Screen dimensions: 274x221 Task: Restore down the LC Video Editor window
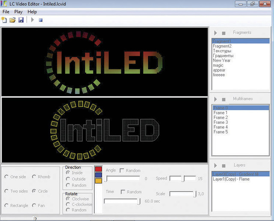click(x=253, y=4)
